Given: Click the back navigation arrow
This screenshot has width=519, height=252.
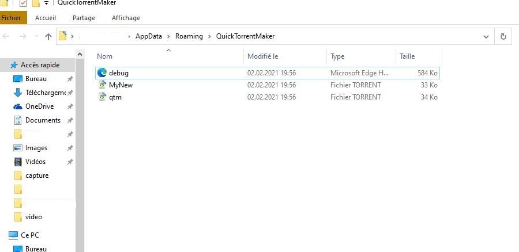Looking at the screenshot, I should pos(7,36).
